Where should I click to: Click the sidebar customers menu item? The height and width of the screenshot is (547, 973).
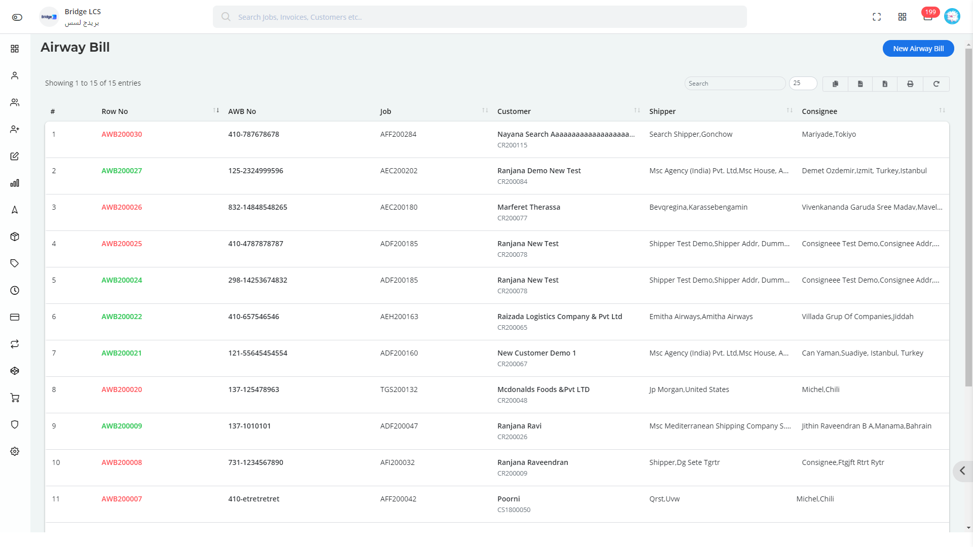tap(15, 102)
